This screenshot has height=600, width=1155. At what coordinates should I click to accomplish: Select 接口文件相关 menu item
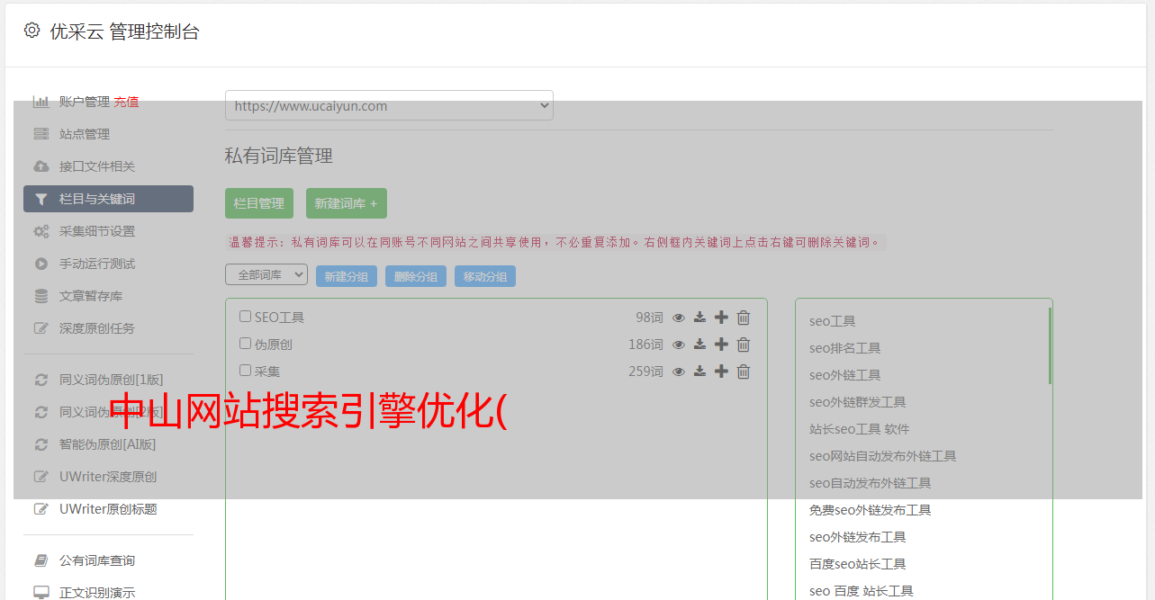(97, 166)
